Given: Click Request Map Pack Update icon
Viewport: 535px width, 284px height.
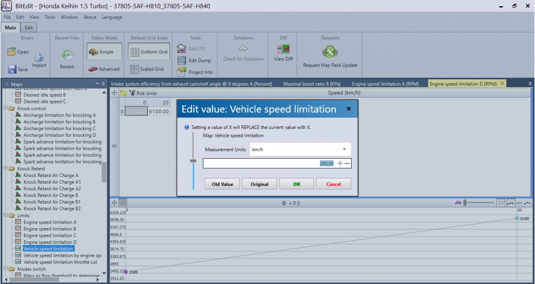Looking at the screenshot, I should pyautogui.click(x=330, y=52).
